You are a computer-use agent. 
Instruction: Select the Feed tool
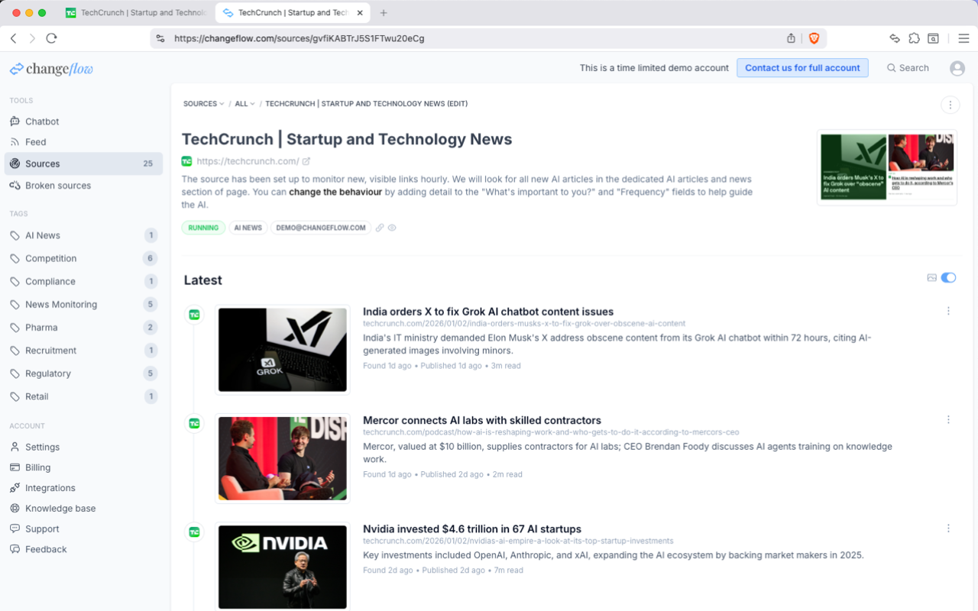36,142
